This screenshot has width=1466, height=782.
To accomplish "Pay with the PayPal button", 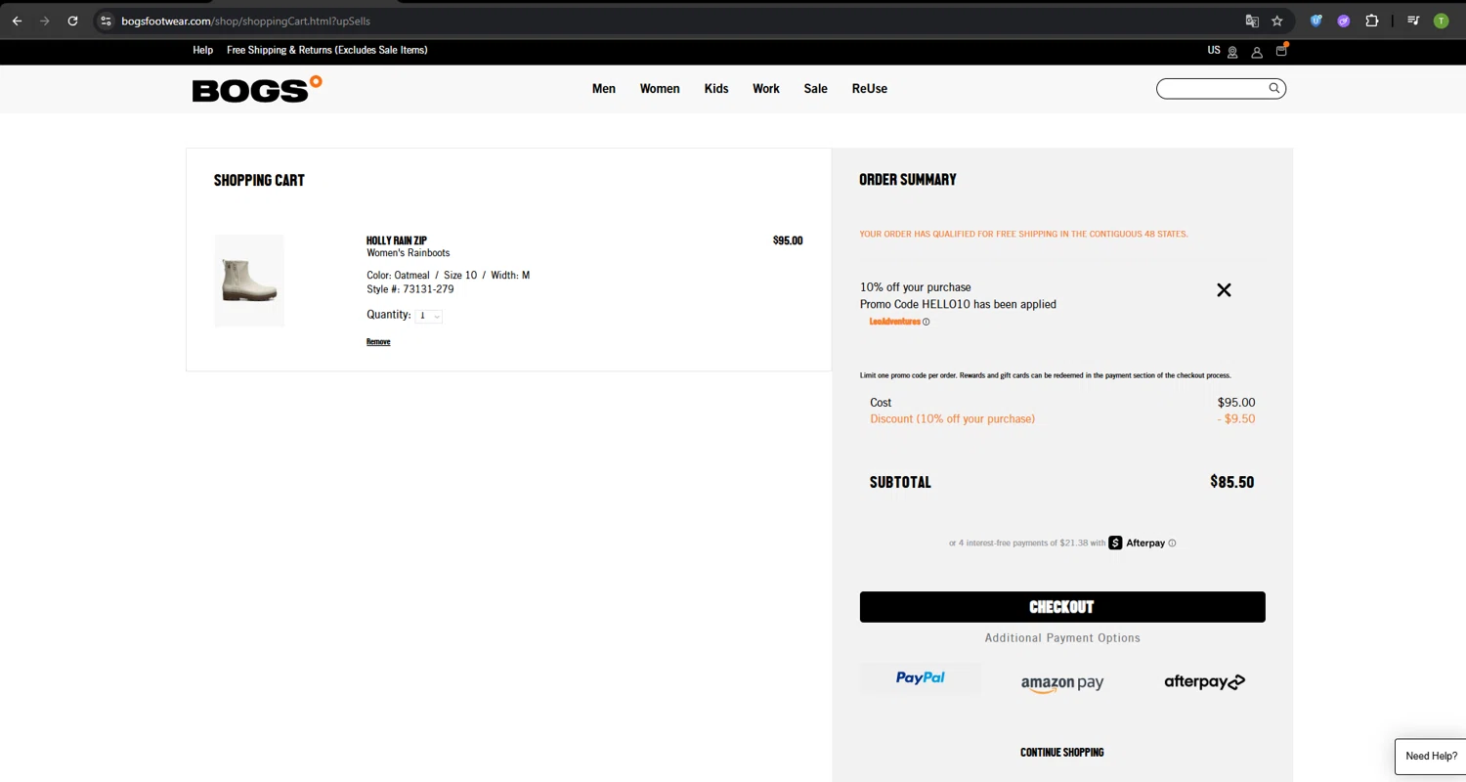I will tap(921, 678).
